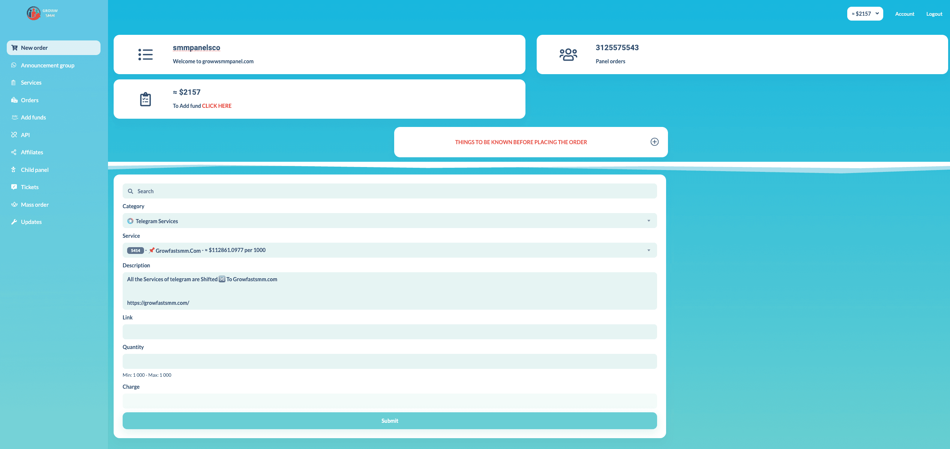
Task: Open the Category dropdown showing Telegram Services
Action: tap(389, 221)
